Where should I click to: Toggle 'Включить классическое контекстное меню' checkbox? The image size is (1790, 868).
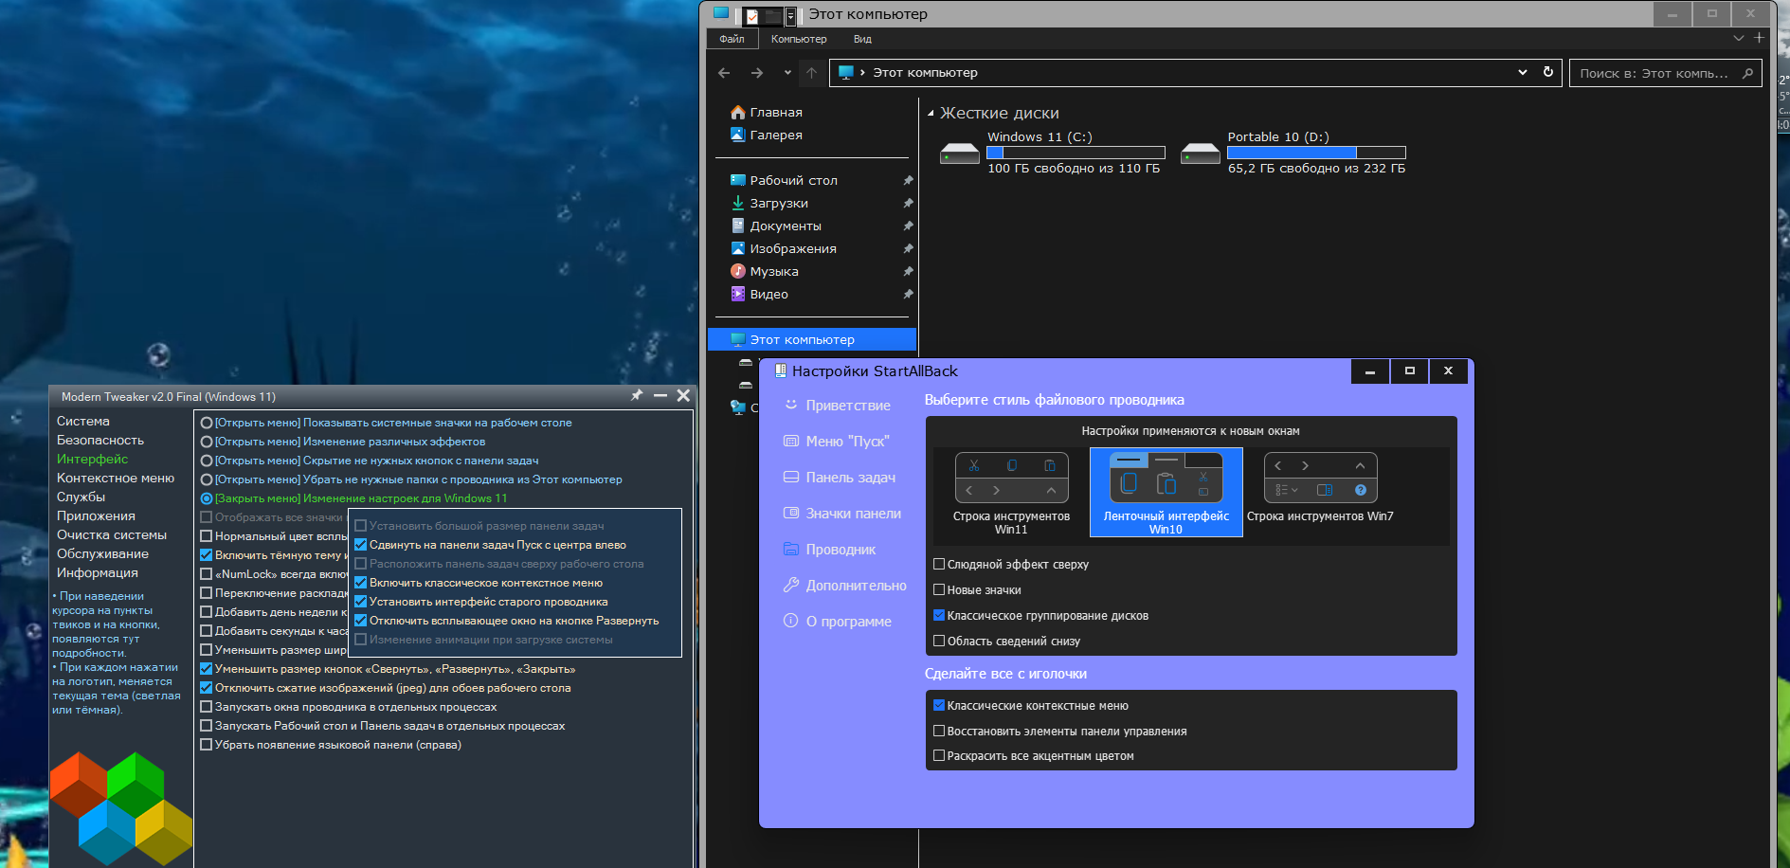point(360,583)
